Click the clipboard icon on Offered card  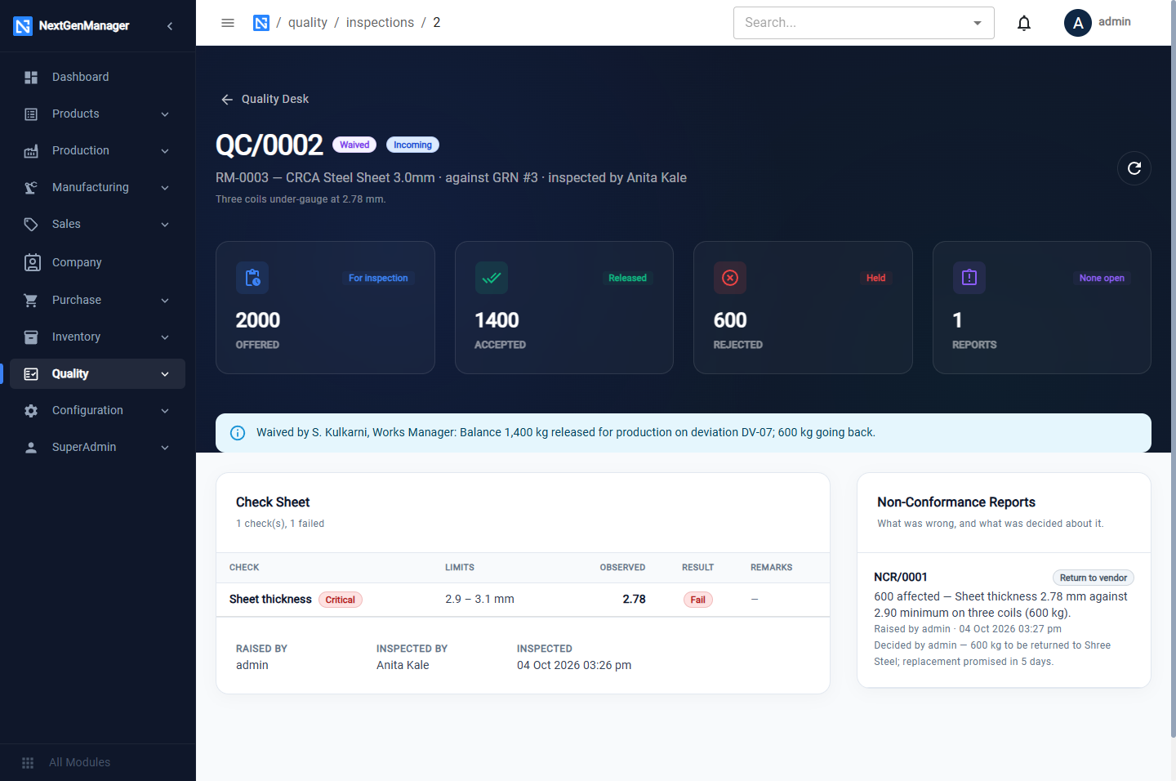point(252,278)
